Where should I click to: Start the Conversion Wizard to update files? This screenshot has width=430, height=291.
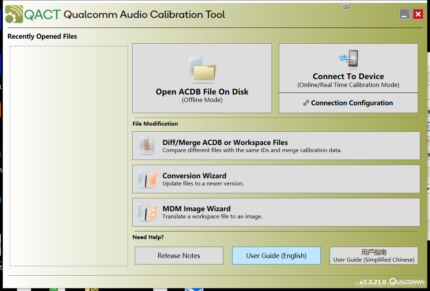pyautogui.click(x=276, y=179)
